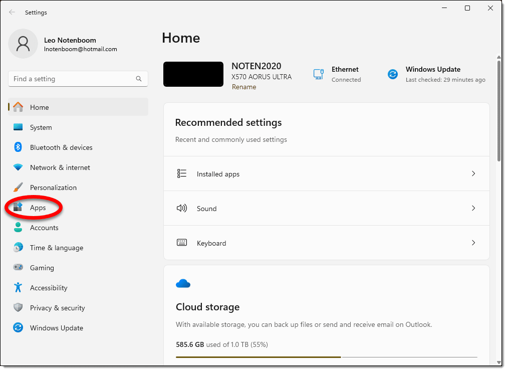
Task: Open the Sound settings chevron
Action: (x=473, y=208)
